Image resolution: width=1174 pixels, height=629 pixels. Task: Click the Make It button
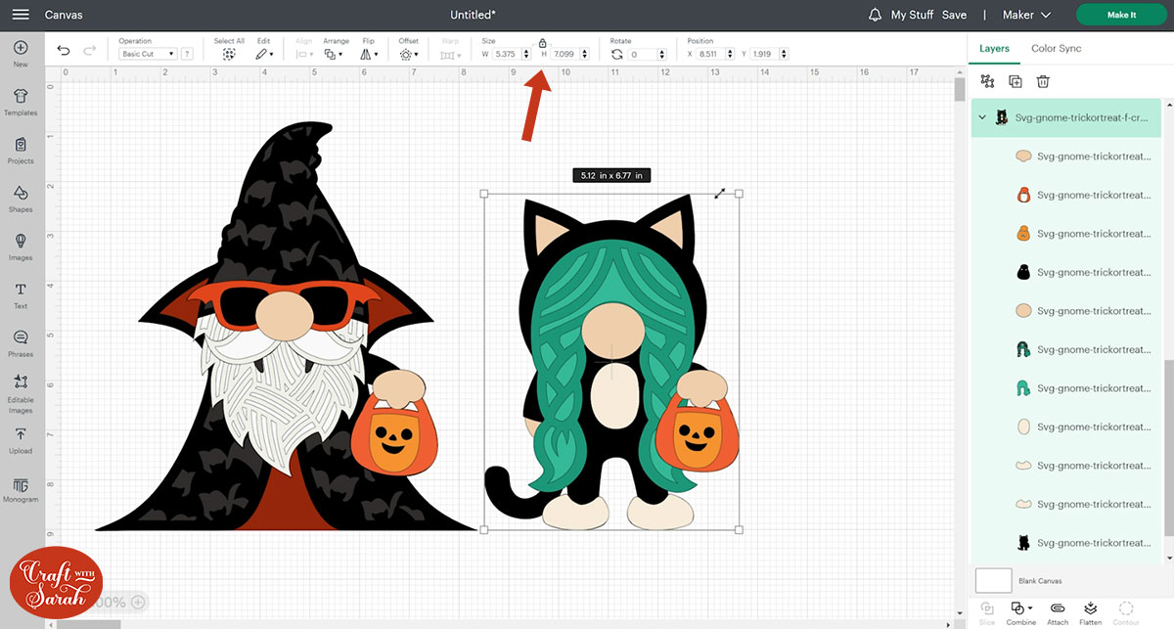pyautogui.click(x=1120, y=15)
